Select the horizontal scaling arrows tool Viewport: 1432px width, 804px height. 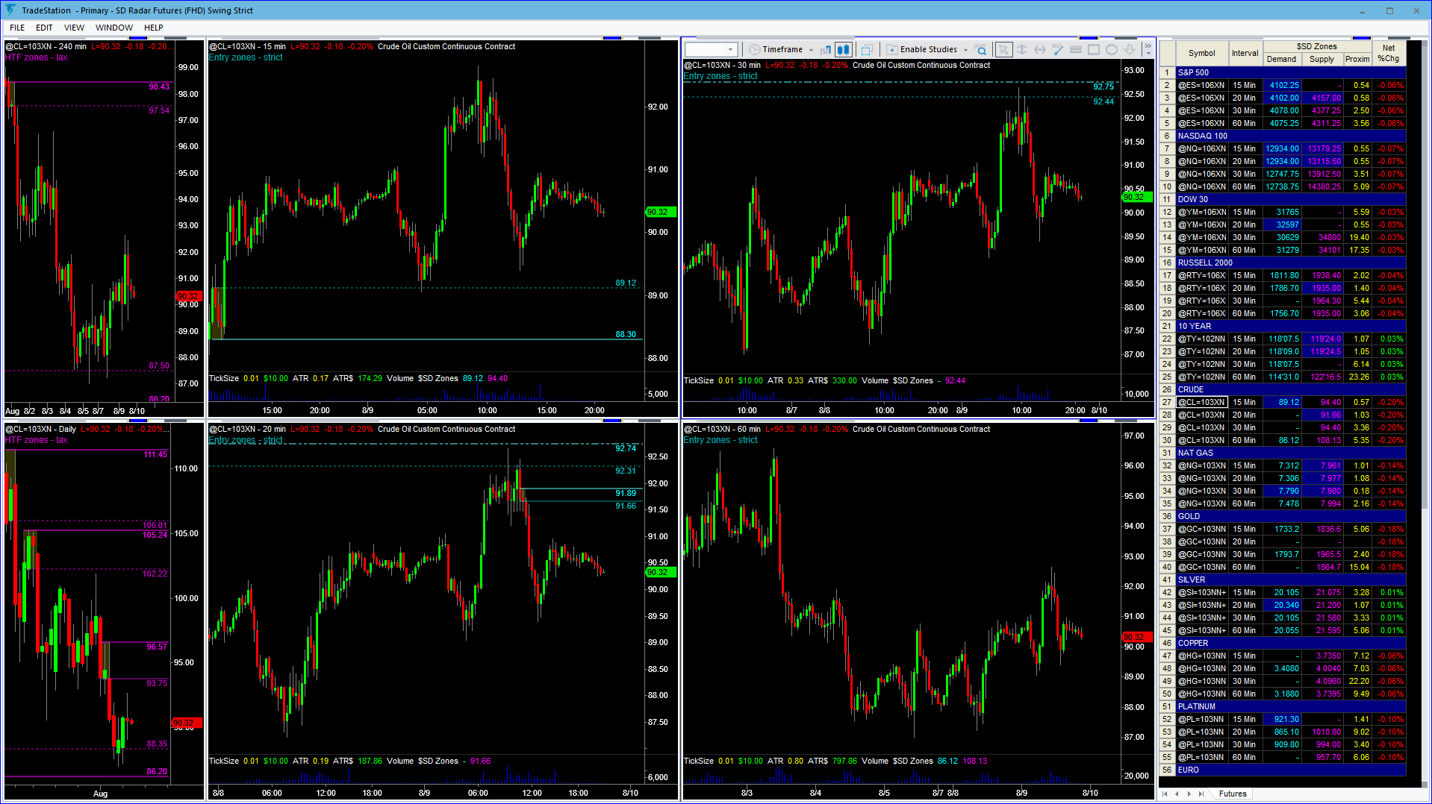pos(1040,49)
